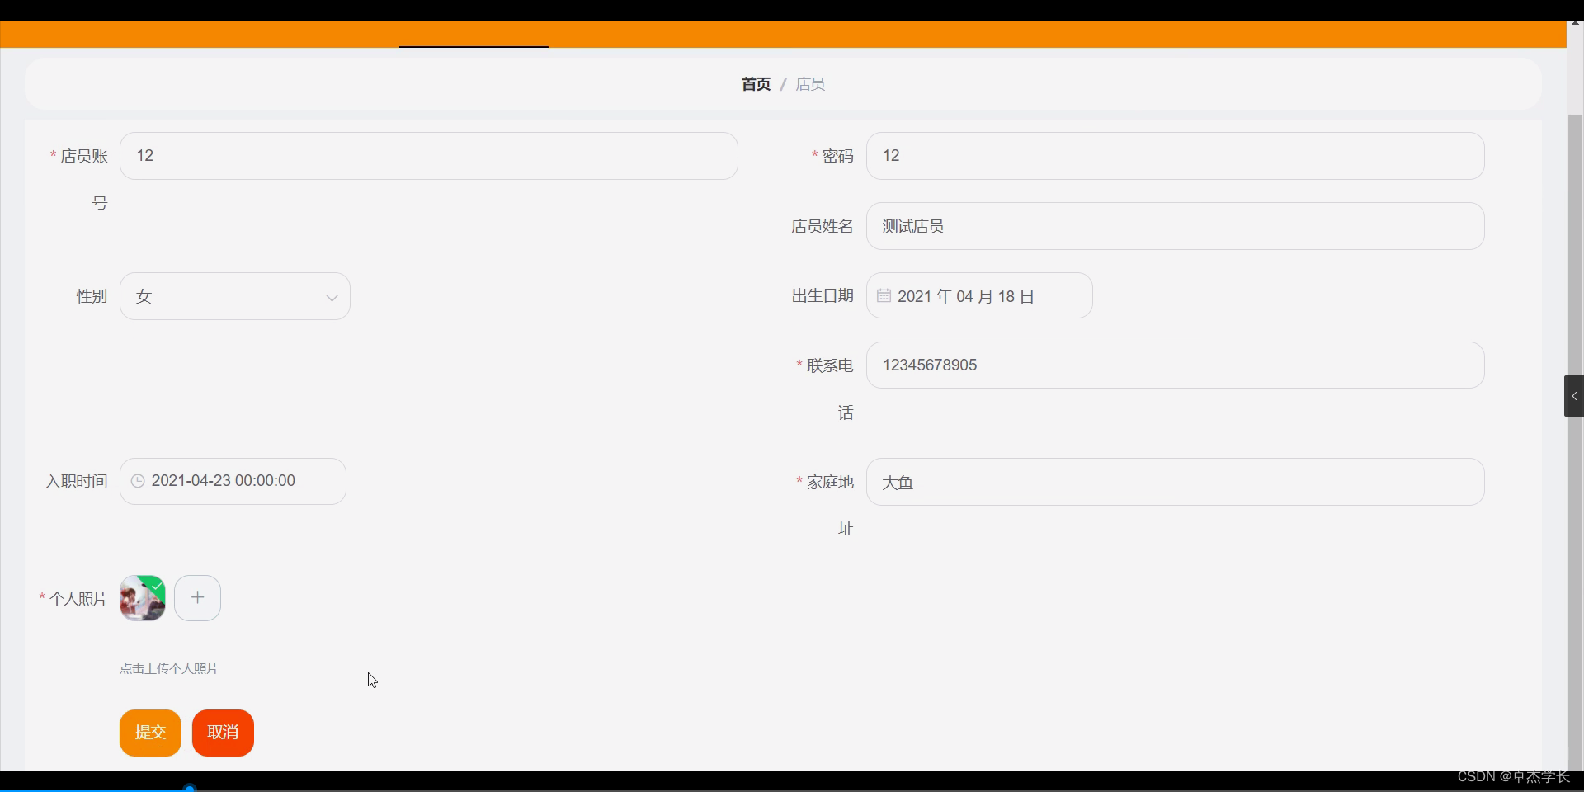Click the 联系电话 phone number field
The image size is (1584, 792).
pos(1175,365)
